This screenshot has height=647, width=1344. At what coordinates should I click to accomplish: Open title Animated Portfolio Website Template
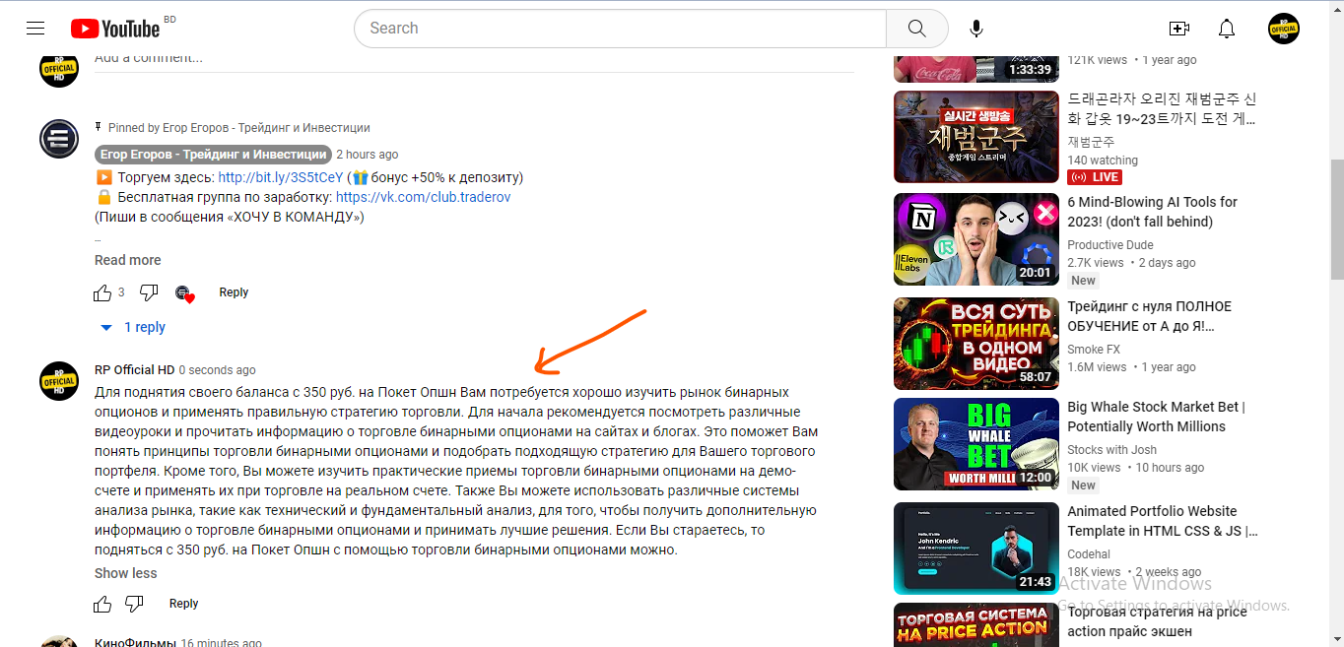coord(1163,521)
